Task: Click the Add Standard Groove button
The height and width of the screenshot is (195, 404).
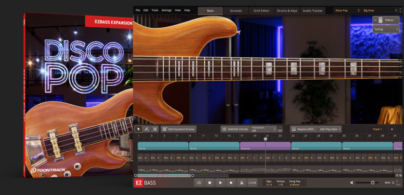Action: click(x=179, y=129)
